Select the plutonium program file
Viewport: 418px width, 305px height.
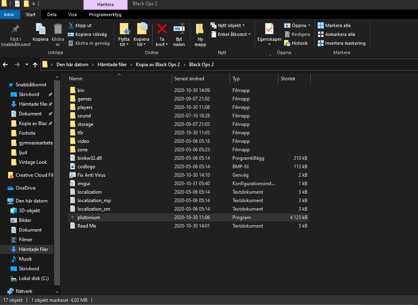[188, 217]
